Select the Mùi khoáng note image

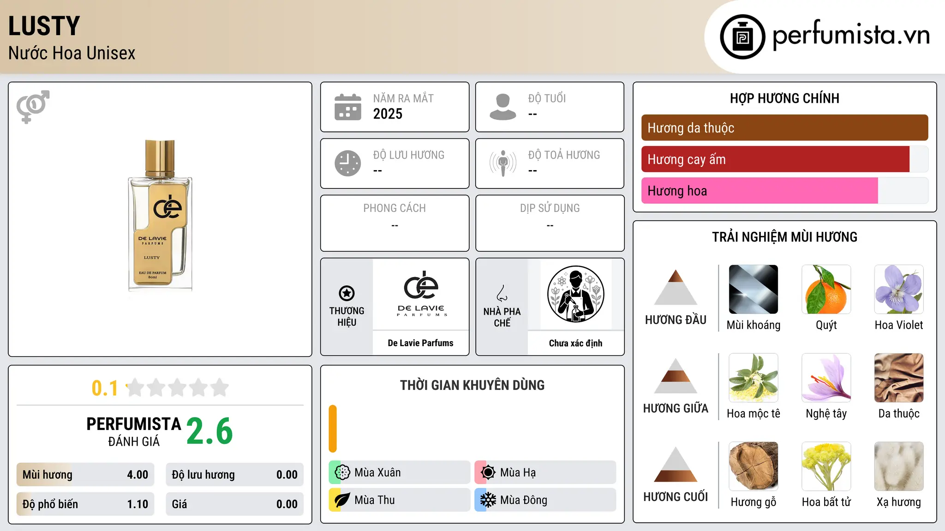[754, 289]
